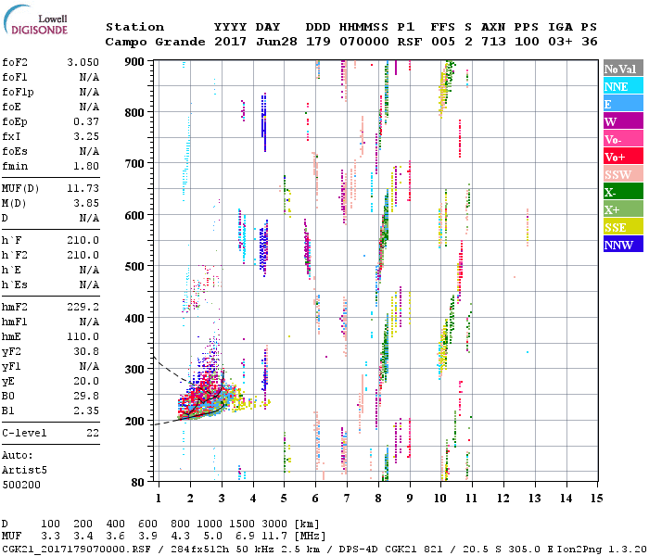Click the dark green X- legend box

coord(620,193)
